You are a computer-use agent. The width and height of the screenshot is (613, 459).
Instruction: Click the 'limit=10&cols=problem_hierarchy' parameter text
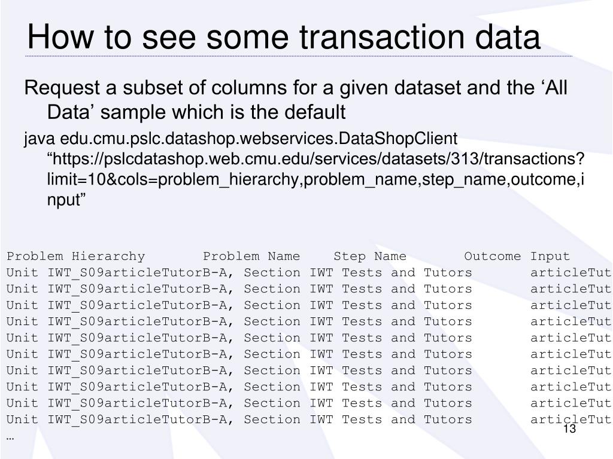172,179
